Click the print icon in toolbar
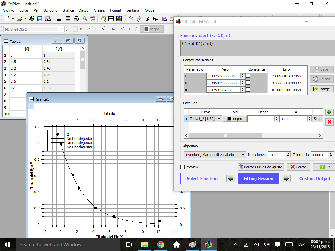This screenshot has width=335, height=251. pos(76,19)
